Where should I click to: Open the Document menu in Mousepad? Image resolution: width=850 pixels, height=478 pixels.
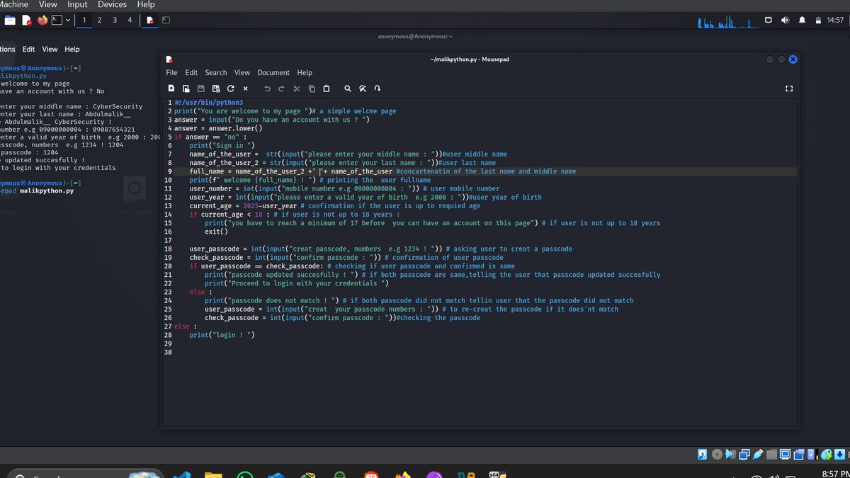pos(273,72)
